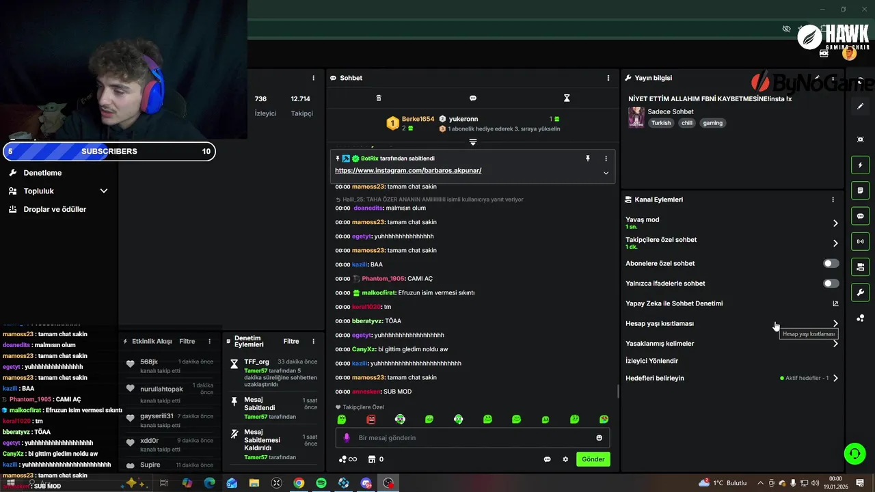The height and width of the screenshot is (492, 875).
Task: Expand Hesap yaşı kısıtlaması option
Action: pyautogui.click(x=731, y=323)
